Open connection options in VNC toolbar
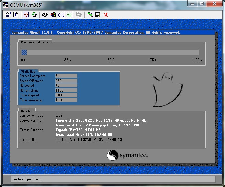Viewport: 225px width, 187px height. tap(8, 15)
